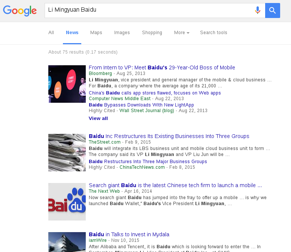
Task: Click ChinaTechNews.com source name
Action: [x=142, y=167]
